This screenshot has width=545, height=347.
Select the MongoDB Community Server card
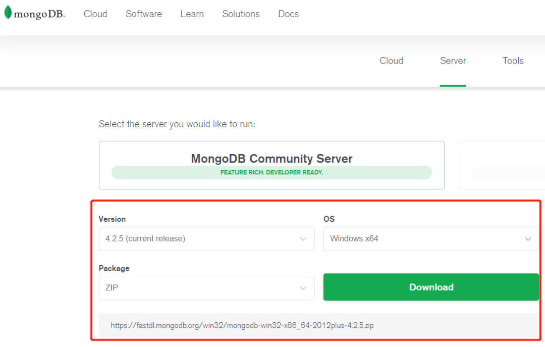[x=271, y=165]
